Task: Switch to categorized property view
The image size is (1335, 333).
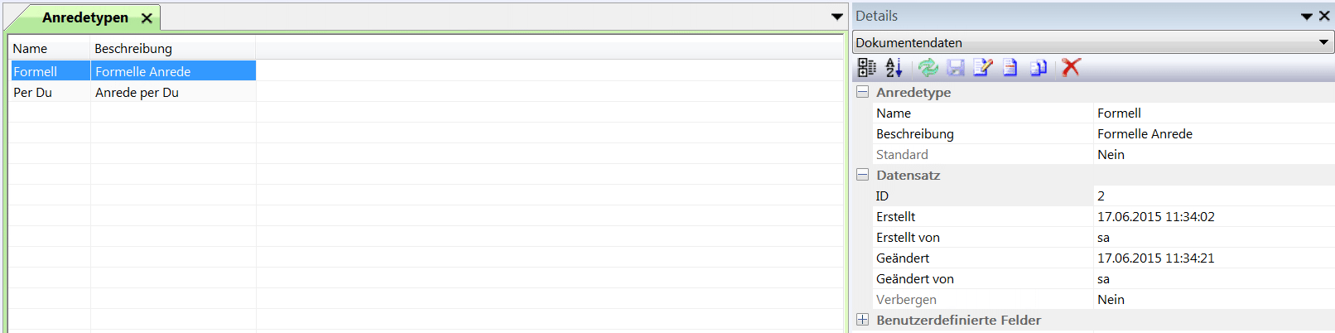Action: click(x=866, y=68)
